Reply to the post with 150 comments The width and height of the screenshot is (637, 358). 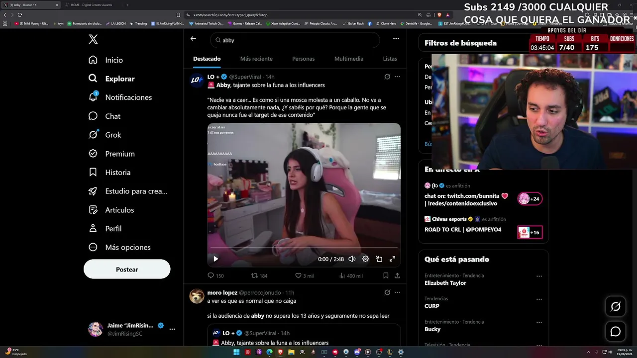tap(215, 275)
